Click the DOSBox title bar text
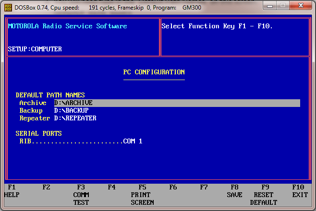Image resolution: width=316 pixels, height=211 pixels. pos(108,8)
